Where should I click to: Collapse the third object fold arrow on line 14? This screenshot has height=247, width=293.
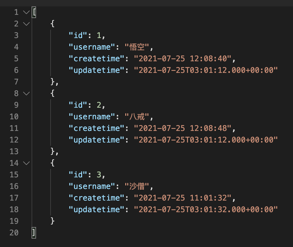point(26,163)
